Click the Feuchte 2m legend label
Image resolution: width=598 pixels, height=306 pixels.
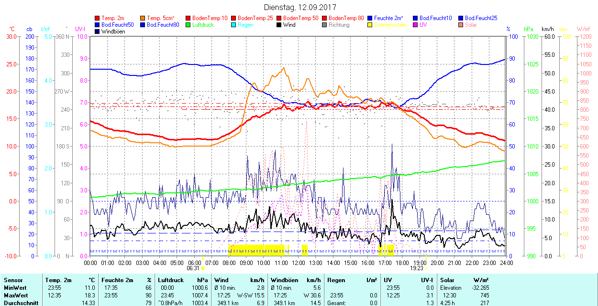pos(388,18)
